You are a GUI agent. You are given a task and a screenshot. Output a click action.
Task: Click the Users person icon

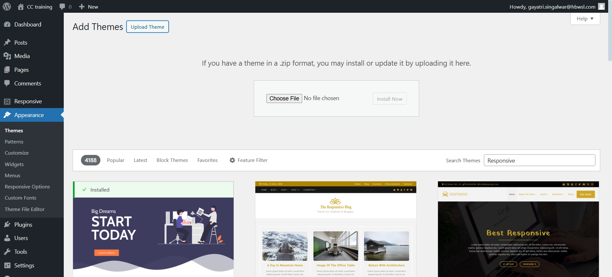tap(7, 238)
